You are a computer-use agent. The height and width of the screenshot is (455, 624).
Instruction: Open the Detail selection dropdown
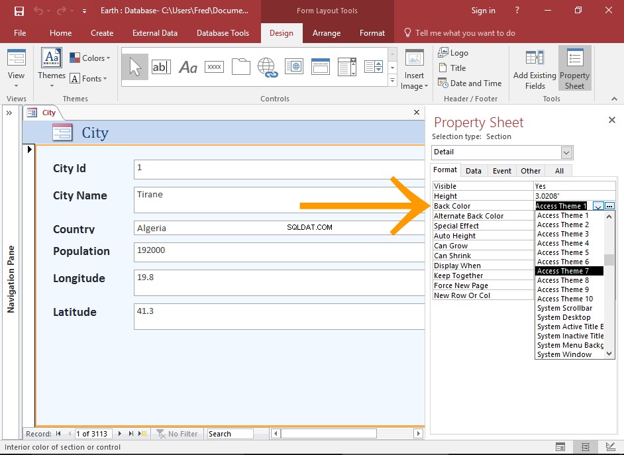click(x=566, y=152)
